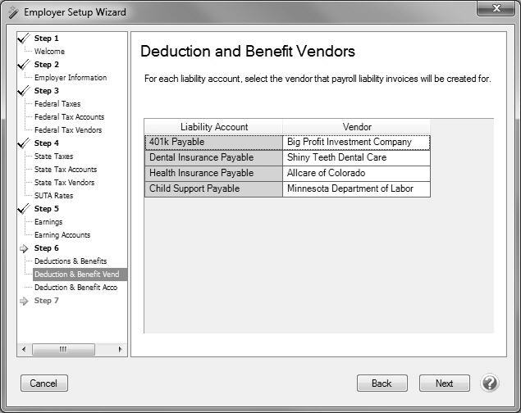The height and width of the screenshot is (413, 521).
Task: Close the Employer Setup Wizard window
Action: pos(496,11)
